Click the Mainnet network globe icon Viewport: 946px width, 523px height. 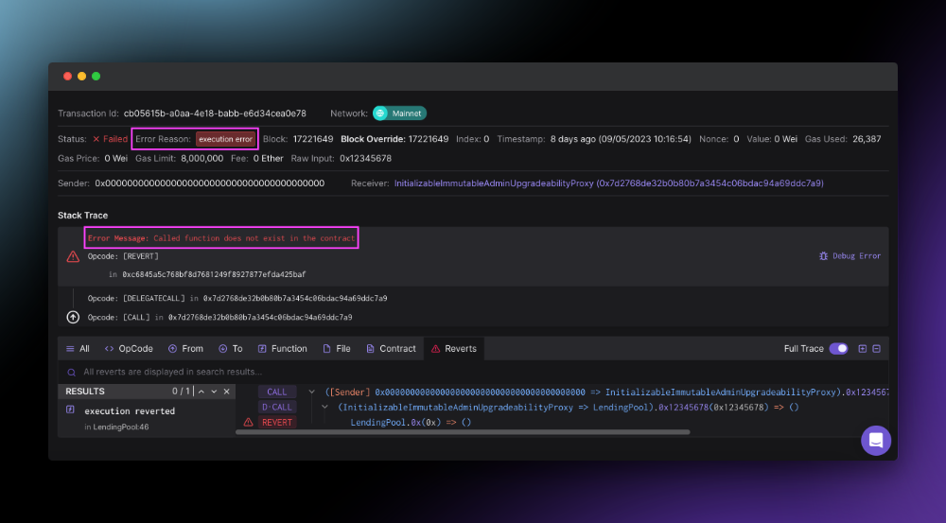click(x=381, y=113)
